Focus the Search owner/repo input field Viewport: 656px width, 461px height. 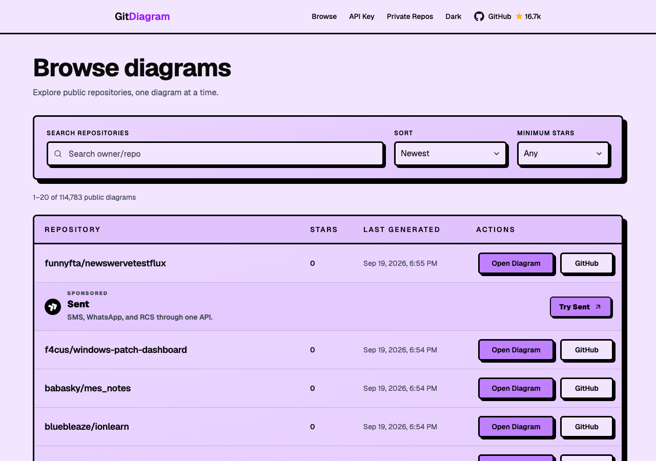click(x=215, y=154)
